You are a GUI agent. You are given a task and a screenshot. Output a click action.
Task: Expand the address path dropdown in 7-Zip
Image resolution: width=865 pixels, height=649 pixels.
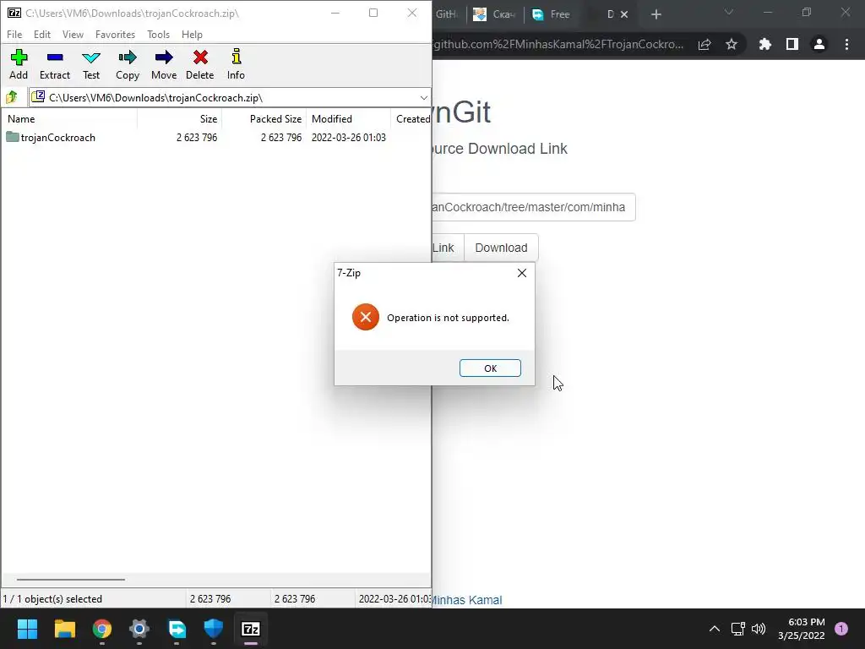click(x=423, y=98)
